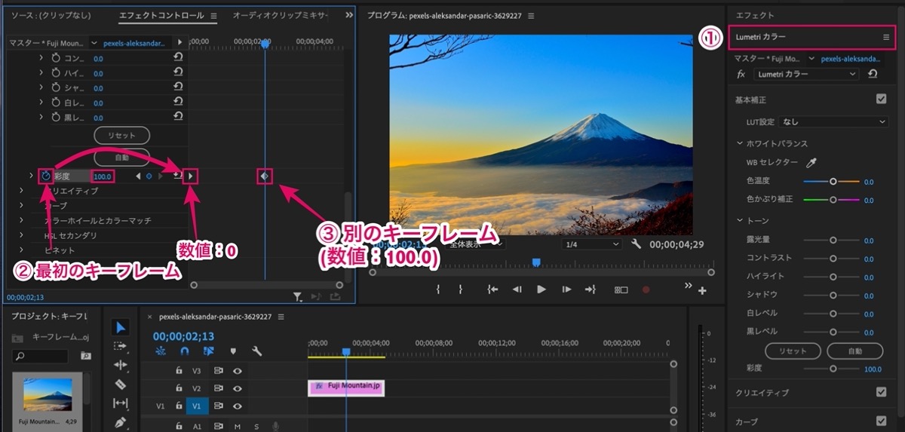This screenshot has height=432, width=905.
Task: Adjust the 色温度 slider
Action: (x=833, y=182)
